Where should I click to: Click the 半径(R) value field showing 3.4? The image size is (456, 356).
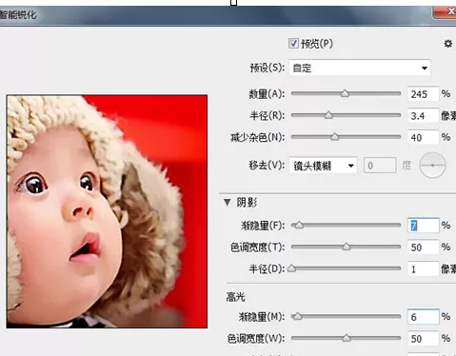[x=423, y=116]
